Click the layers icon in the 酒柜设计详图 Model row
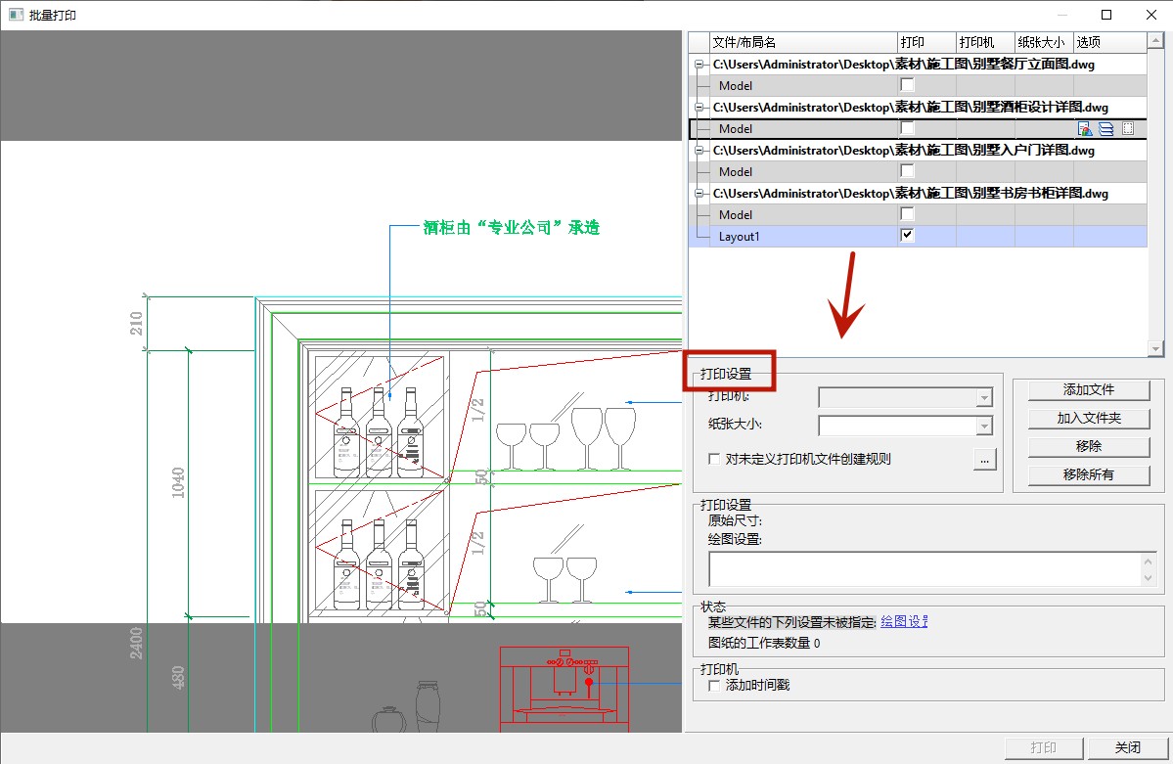Screen dimensions: 1173x764 (1105, 129)
